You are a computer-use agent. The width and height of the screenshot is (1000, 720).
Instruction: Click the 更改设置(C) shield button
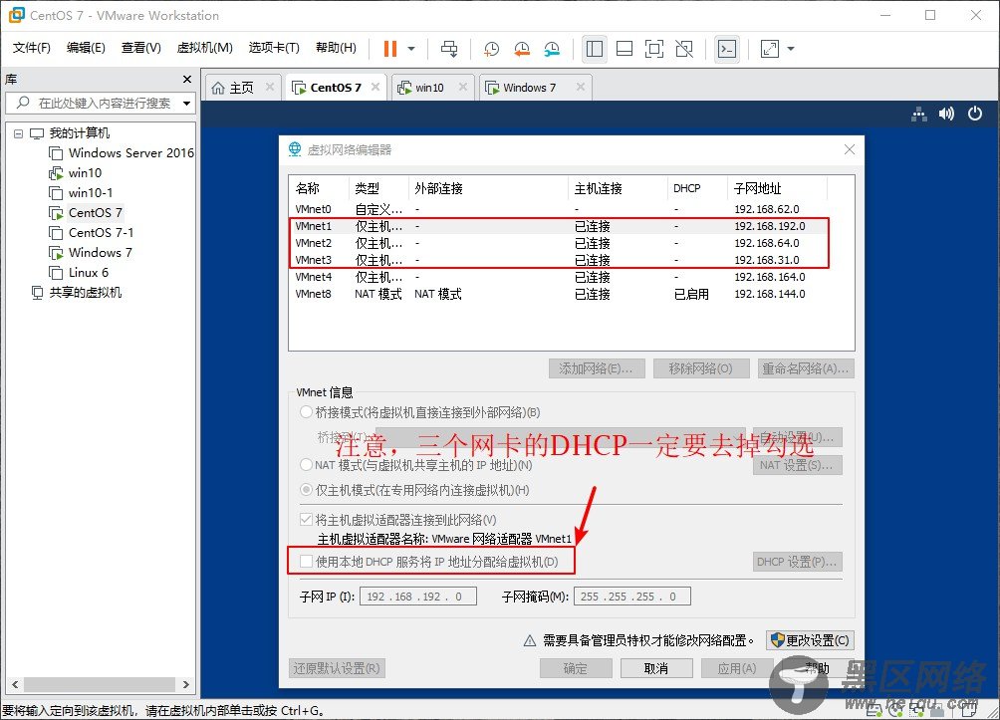[810, 640]
